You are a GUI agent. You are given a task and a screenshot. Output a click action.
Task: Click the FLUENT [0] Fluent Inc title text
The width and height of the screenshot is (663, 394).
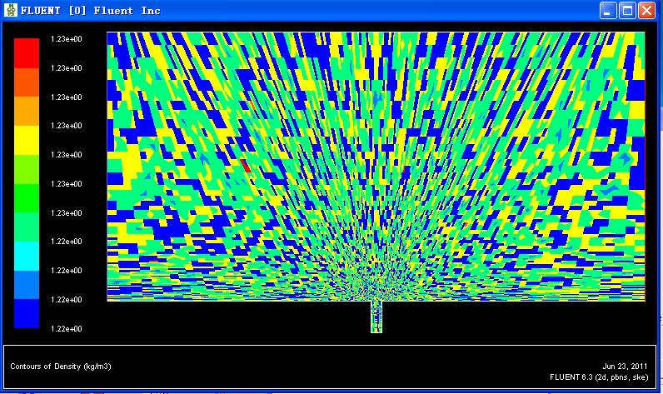coord(91,11)
